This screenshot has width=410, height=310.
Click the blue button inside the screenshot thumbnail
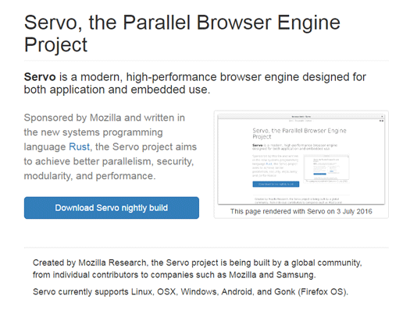[x=276, y=184]
